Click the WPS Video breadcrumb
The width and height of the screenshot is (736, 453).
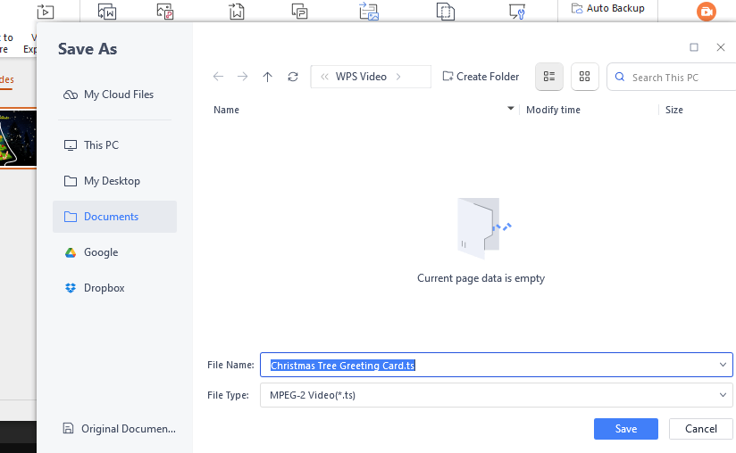click(361, 77)
